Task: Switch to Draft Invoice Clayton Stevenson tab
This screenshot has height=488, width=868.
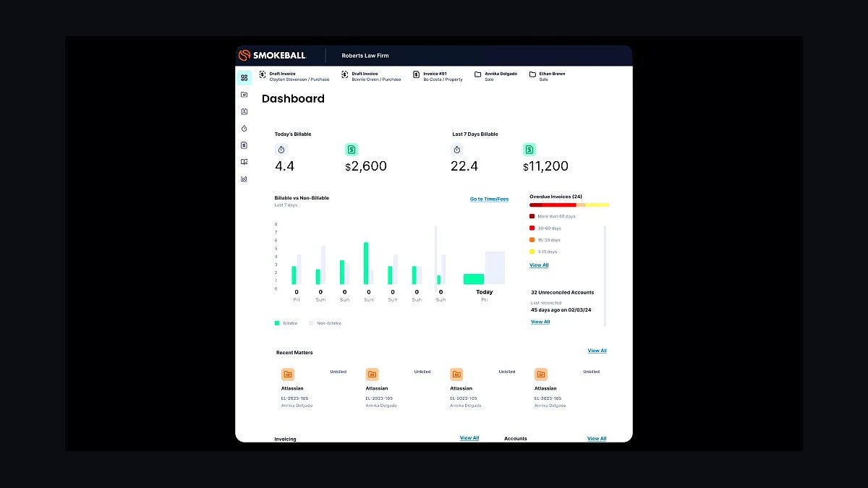Action: click(294, 77)
